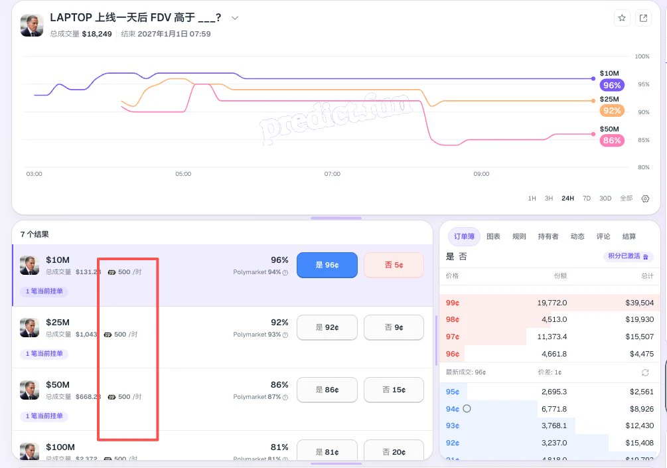The image size is (667, 468).
Task: Click the 93¢ bid price row
Action: pyautogui.click(x=550, y=426)
